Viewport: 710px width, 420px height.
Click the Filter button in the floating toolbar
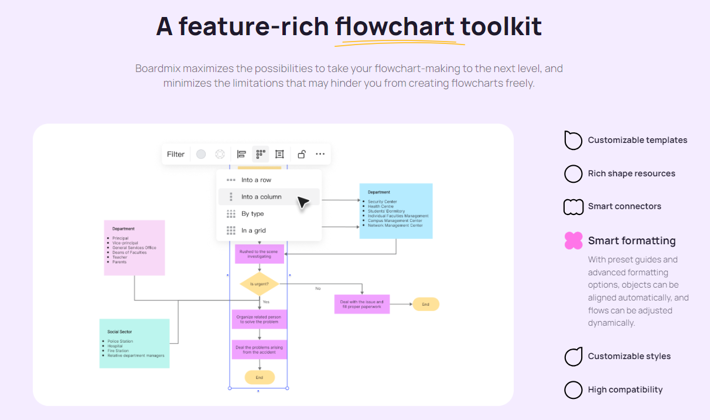point(176,154)
